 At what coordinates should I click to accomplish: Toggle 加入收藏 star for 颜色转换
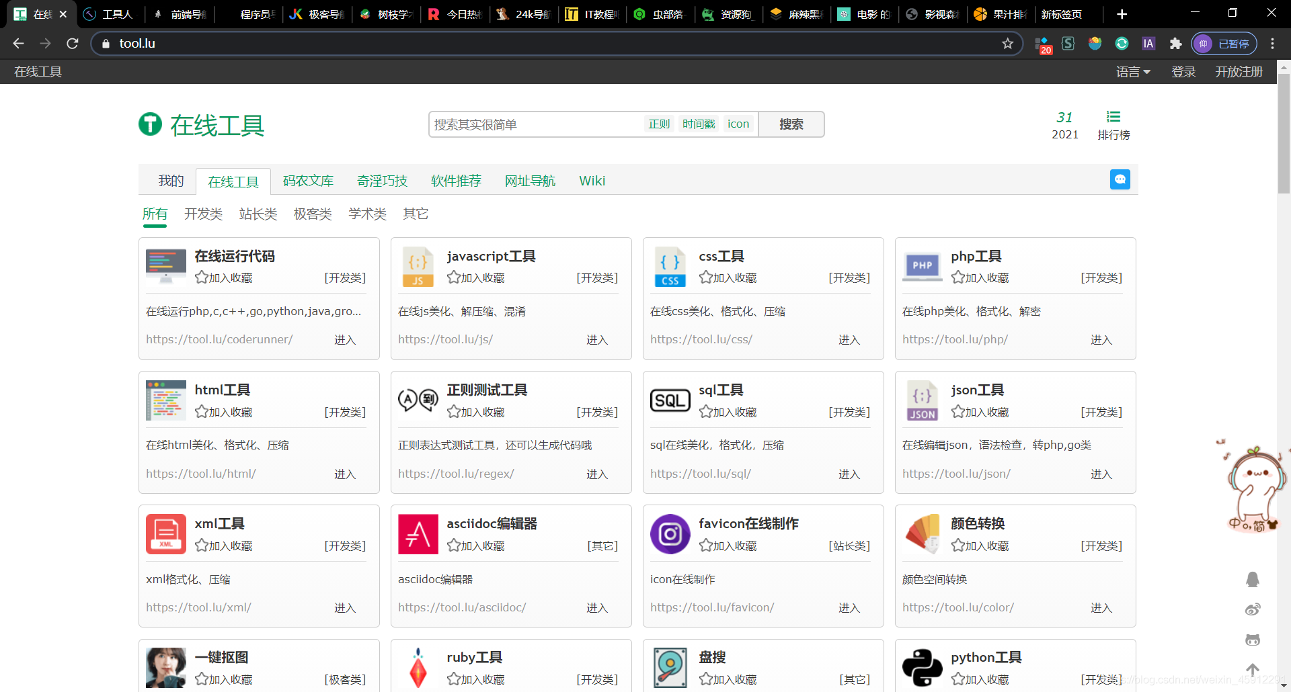pos(957,545)
